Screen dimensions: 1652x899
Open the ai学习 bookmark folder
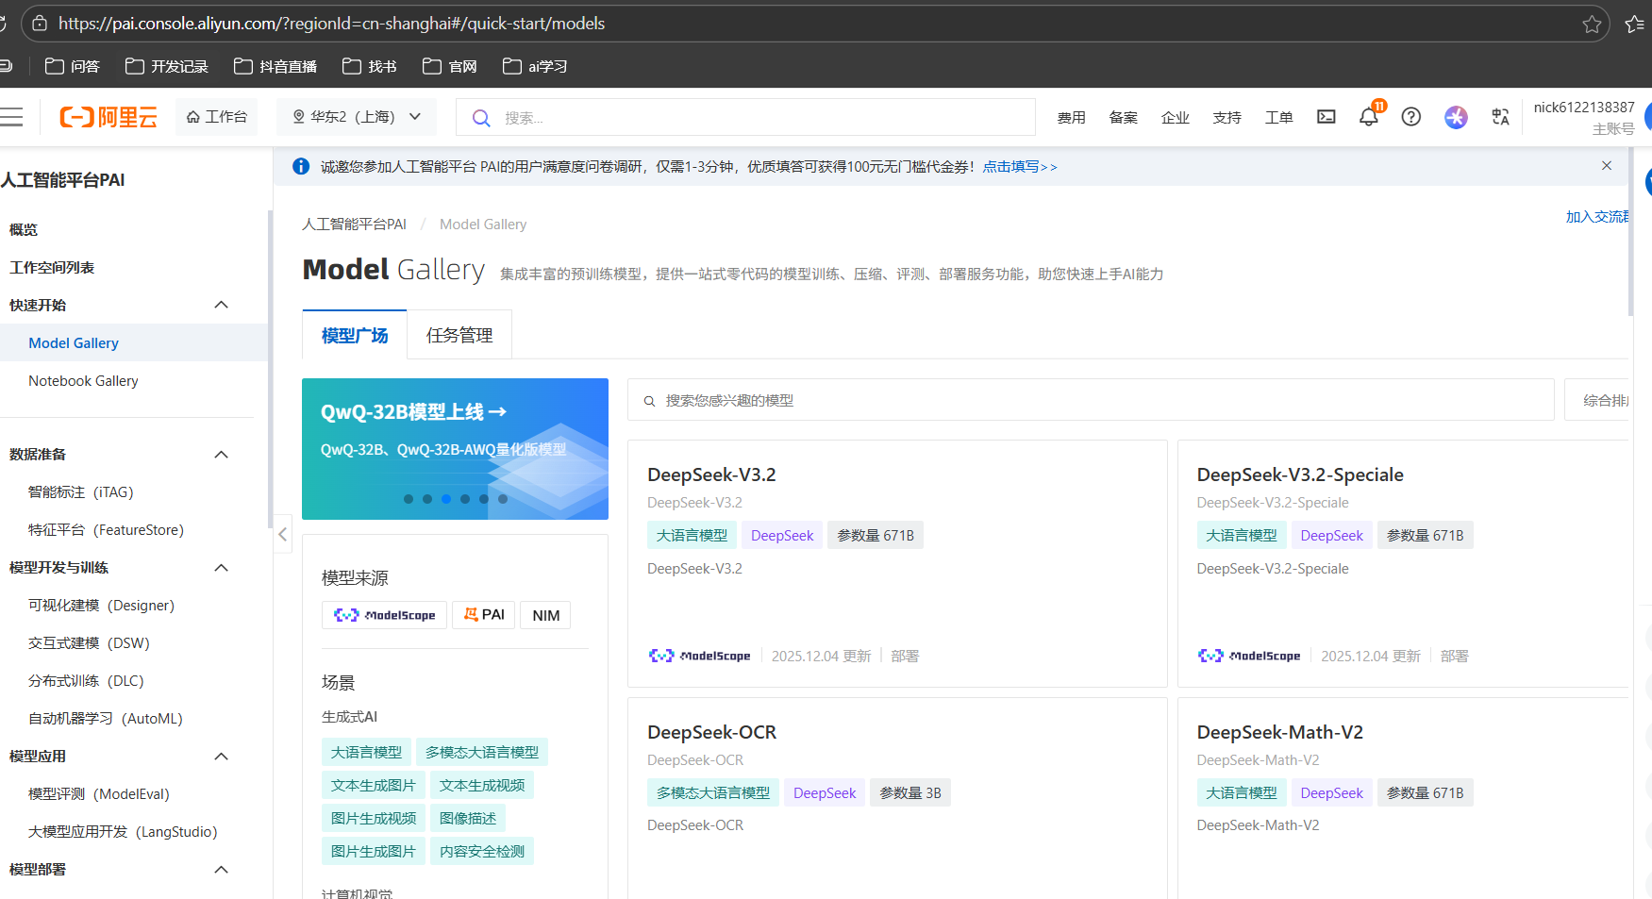click(x=535, y=66)
